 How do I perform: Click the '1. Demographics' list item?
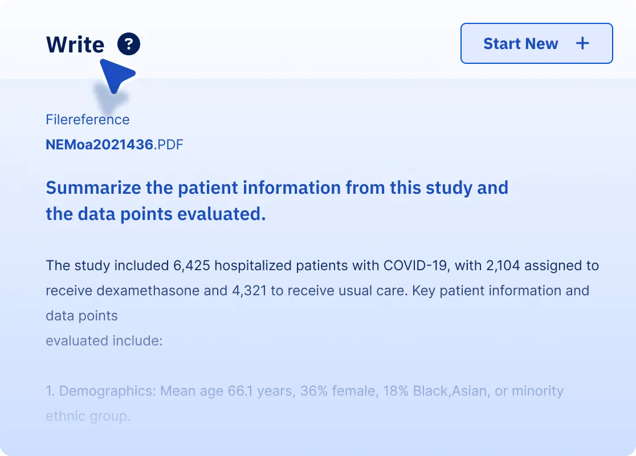pos(100,391)
